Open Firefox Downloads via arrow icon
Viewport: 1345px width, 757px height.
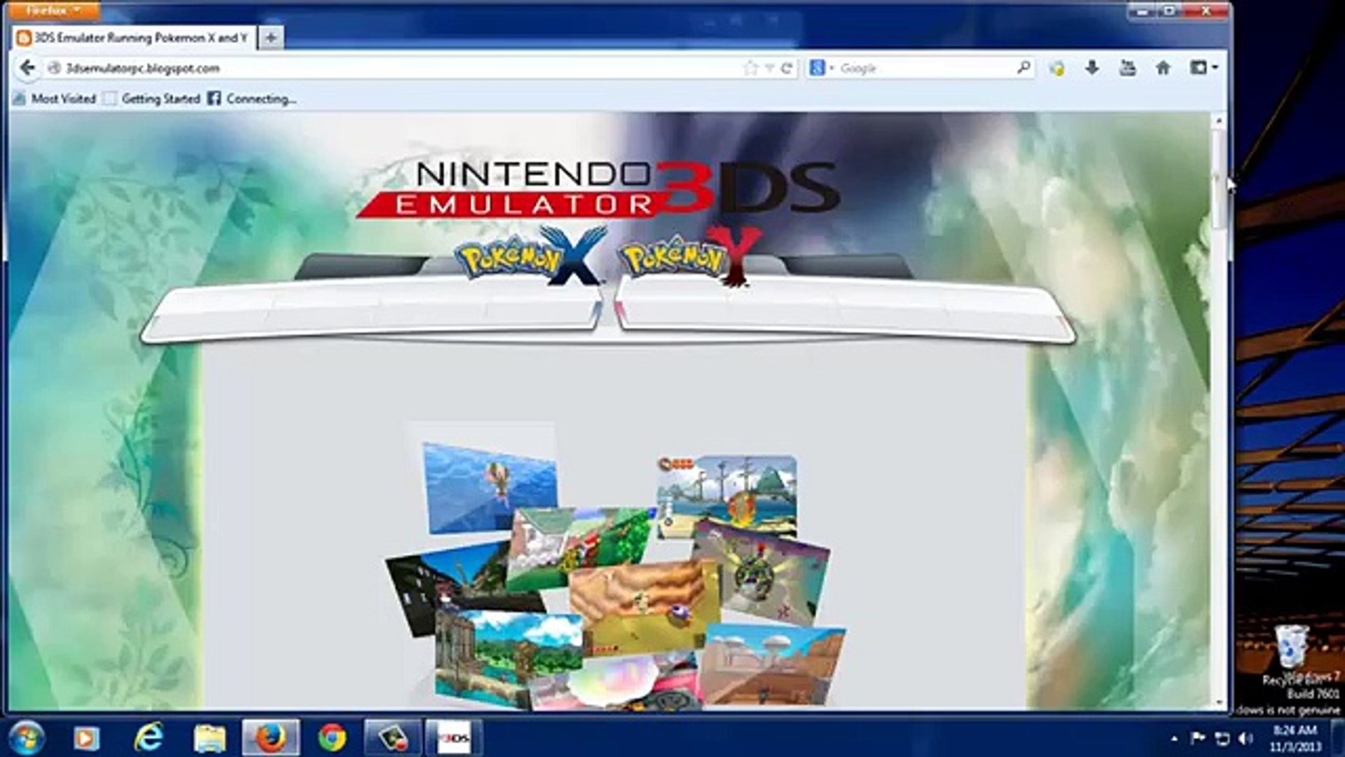tap(1093, 67)
